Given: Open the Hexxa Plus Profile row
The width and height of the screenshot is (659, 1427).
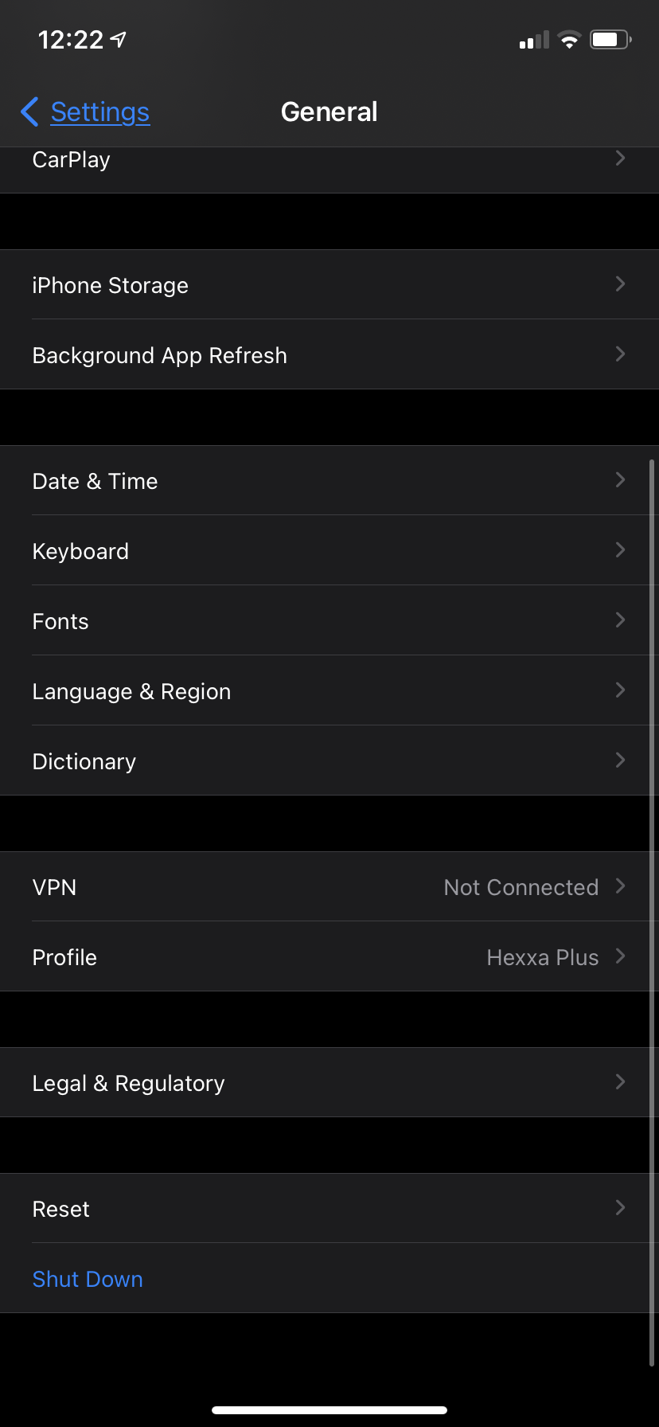Looking at the screenshot, I should (329, 957).
